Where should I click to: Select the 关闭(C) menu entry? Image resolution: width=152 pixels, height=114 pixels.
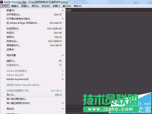point(33,33)
